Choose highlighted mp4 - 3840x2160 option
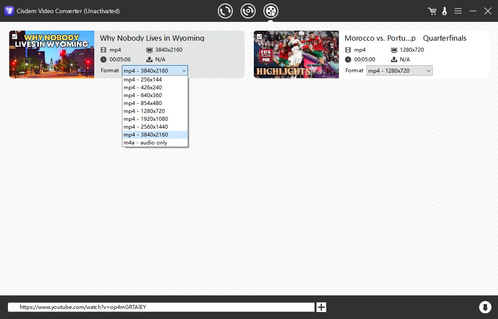 (155, 135)
